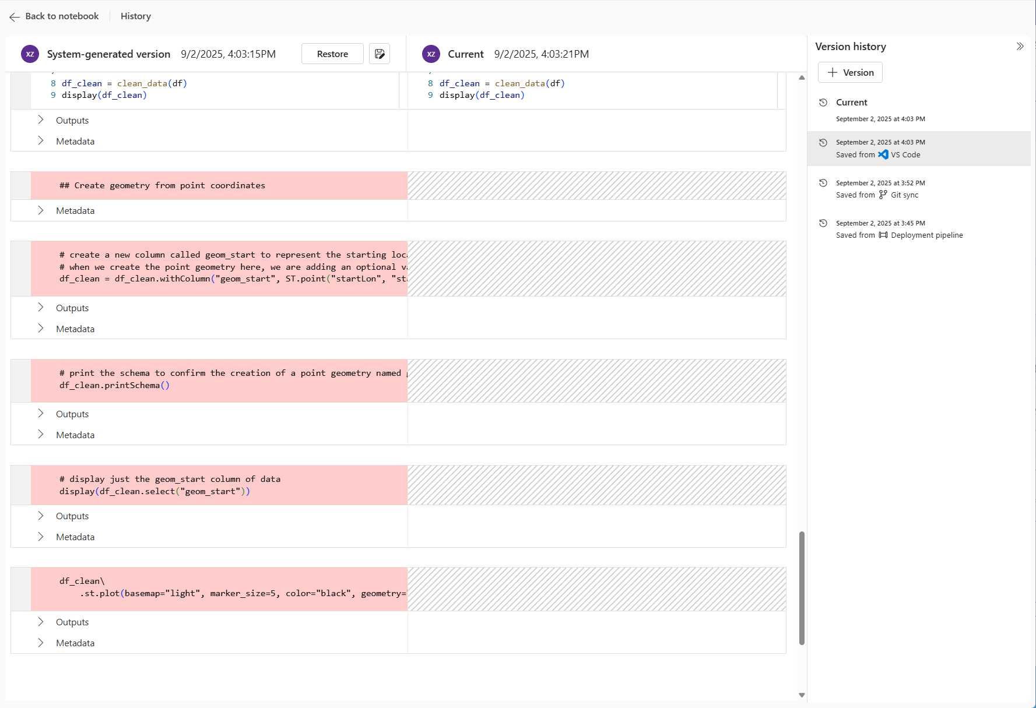This screenshot has height=708, width=1036.
Task: Click the '# print the schema to confirm' comment
Action: point(233,374)
